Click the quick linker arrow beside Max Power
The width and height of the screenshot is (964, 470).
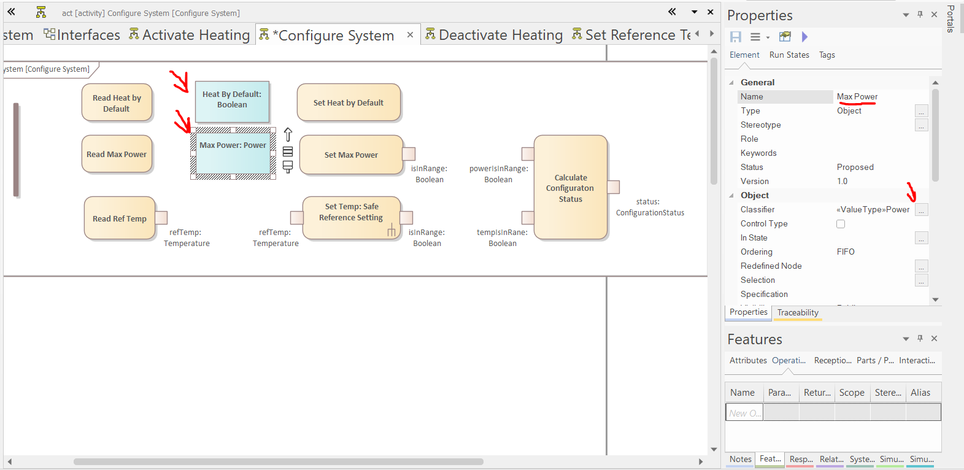(288, 134)
